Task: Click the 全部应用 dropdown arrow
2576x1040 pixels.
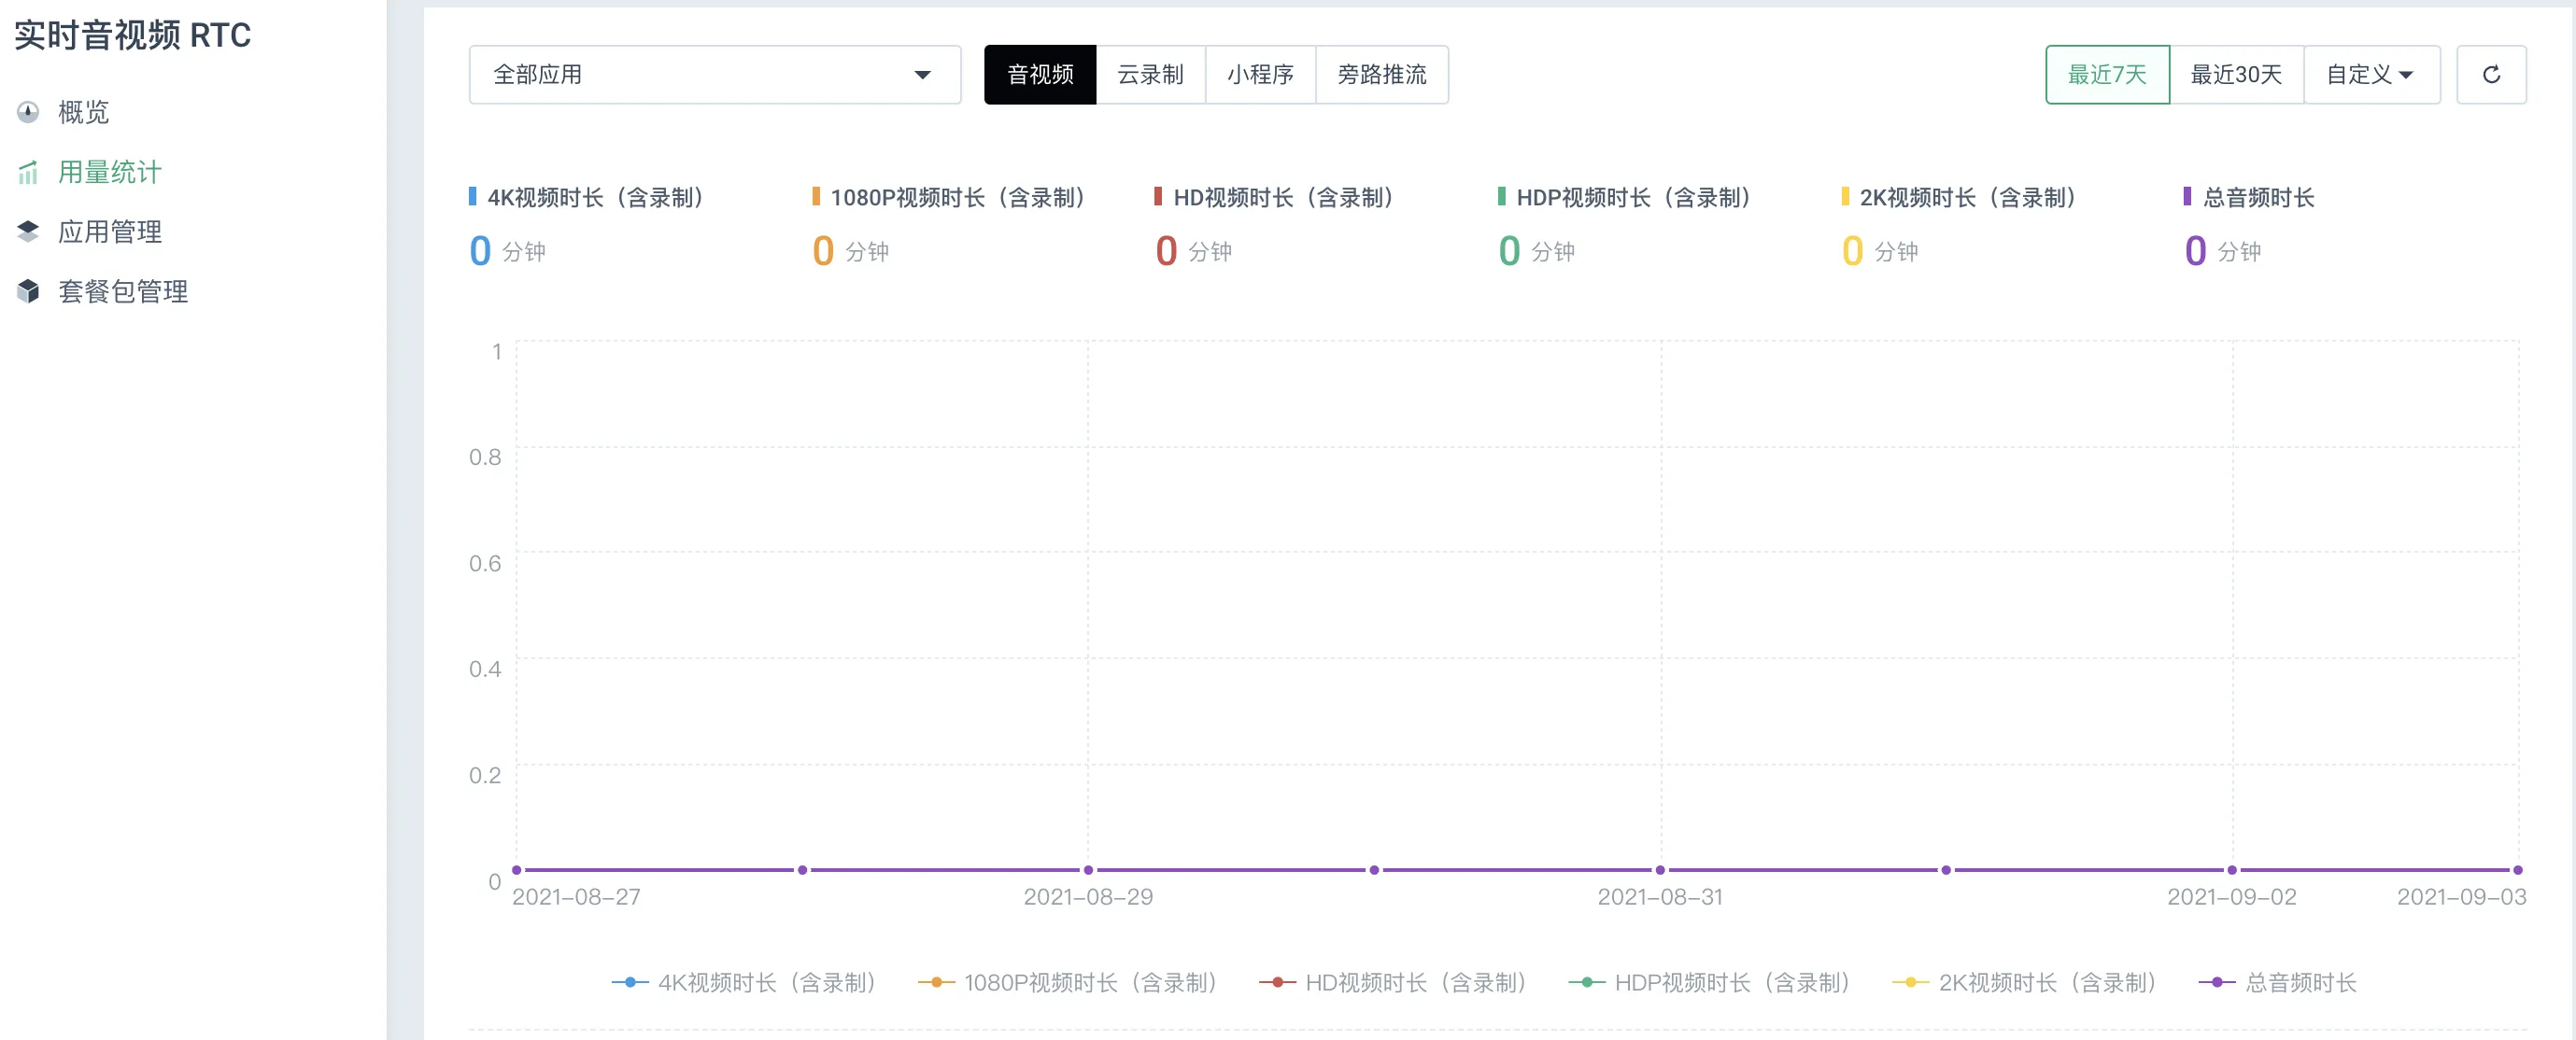Action: tap(922, 75)
